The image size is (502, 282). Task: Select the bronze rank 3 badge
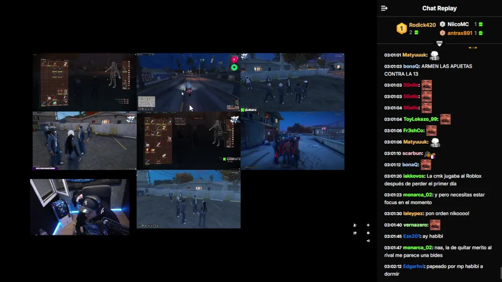pyautogui.click(x=442, y=33)
